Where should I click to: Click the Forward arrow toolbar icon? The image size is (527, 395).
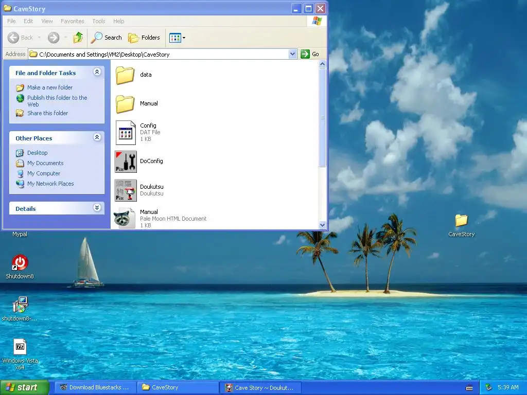(54, 37)
